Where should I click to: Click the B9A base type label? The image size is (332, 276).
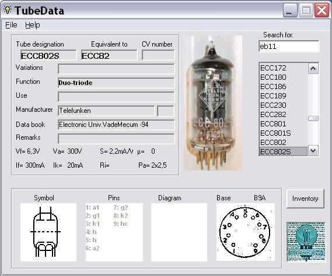260,198
